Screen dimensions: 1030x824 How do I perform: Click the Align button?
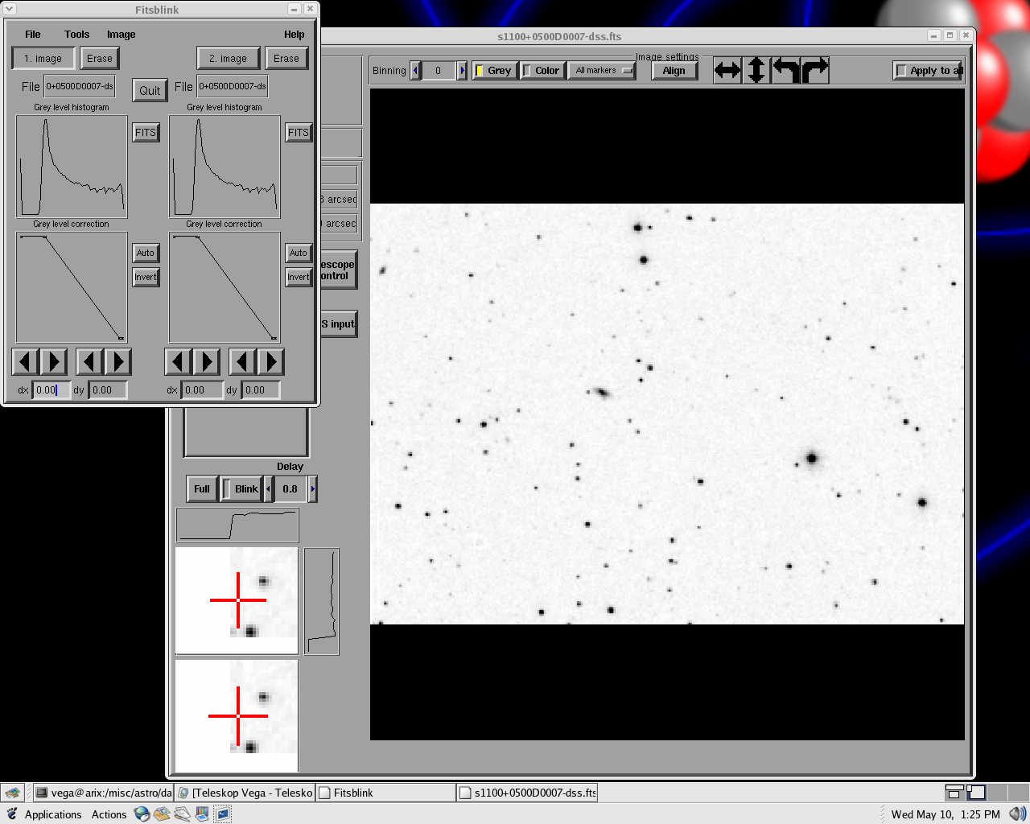(674, 71)
